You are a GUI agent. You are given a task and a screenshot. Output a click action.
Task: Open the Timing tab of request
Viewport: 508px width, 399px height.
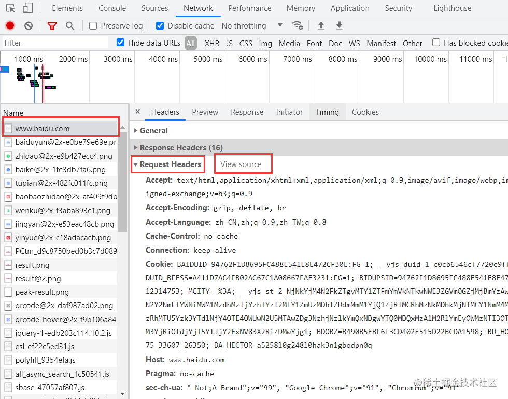[327, 112]
